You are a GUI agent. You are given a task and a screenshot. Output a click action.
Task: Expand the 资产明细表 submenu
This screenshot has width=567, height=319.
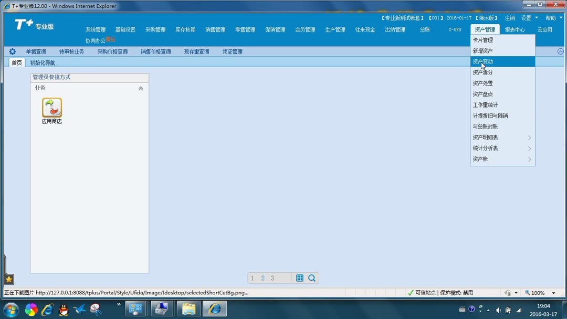pyautogui.click(x=530, y=137)
